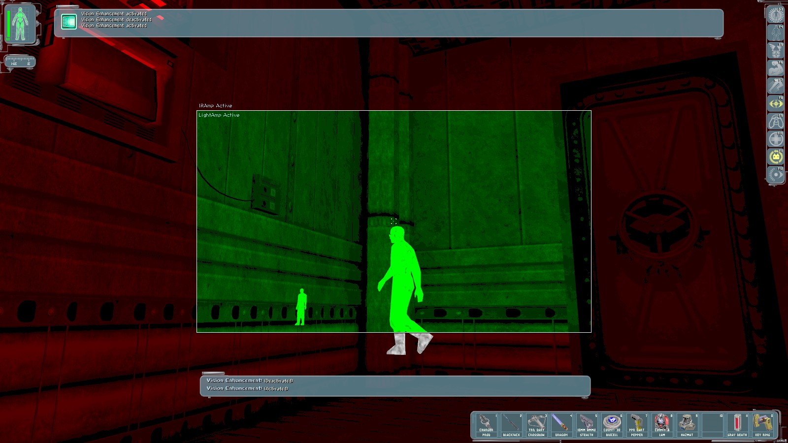Open the Key Ring belt slot
The image size is (788, 443).
(763, 425)
